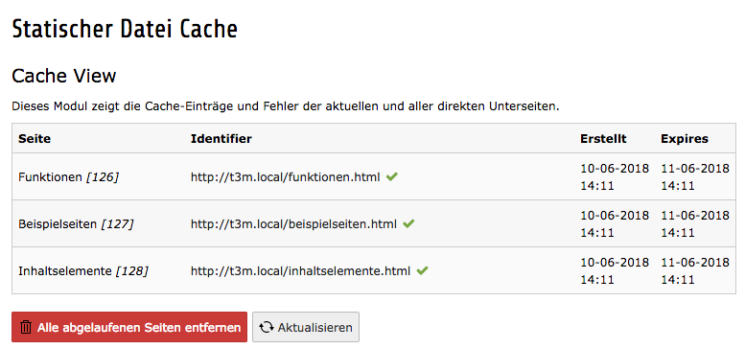
Task: Select the Beispielseiten [127] page entry
Action: (76, 223)
